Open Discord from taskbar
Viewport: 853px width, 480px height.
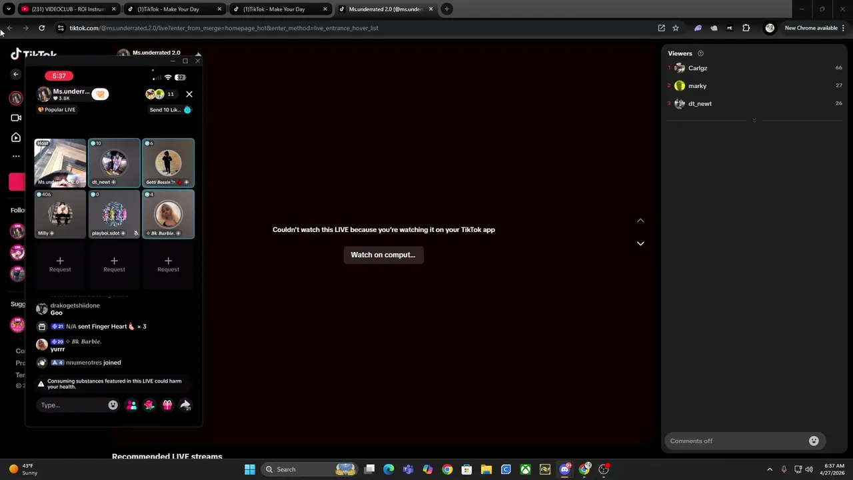coord(565,469)
